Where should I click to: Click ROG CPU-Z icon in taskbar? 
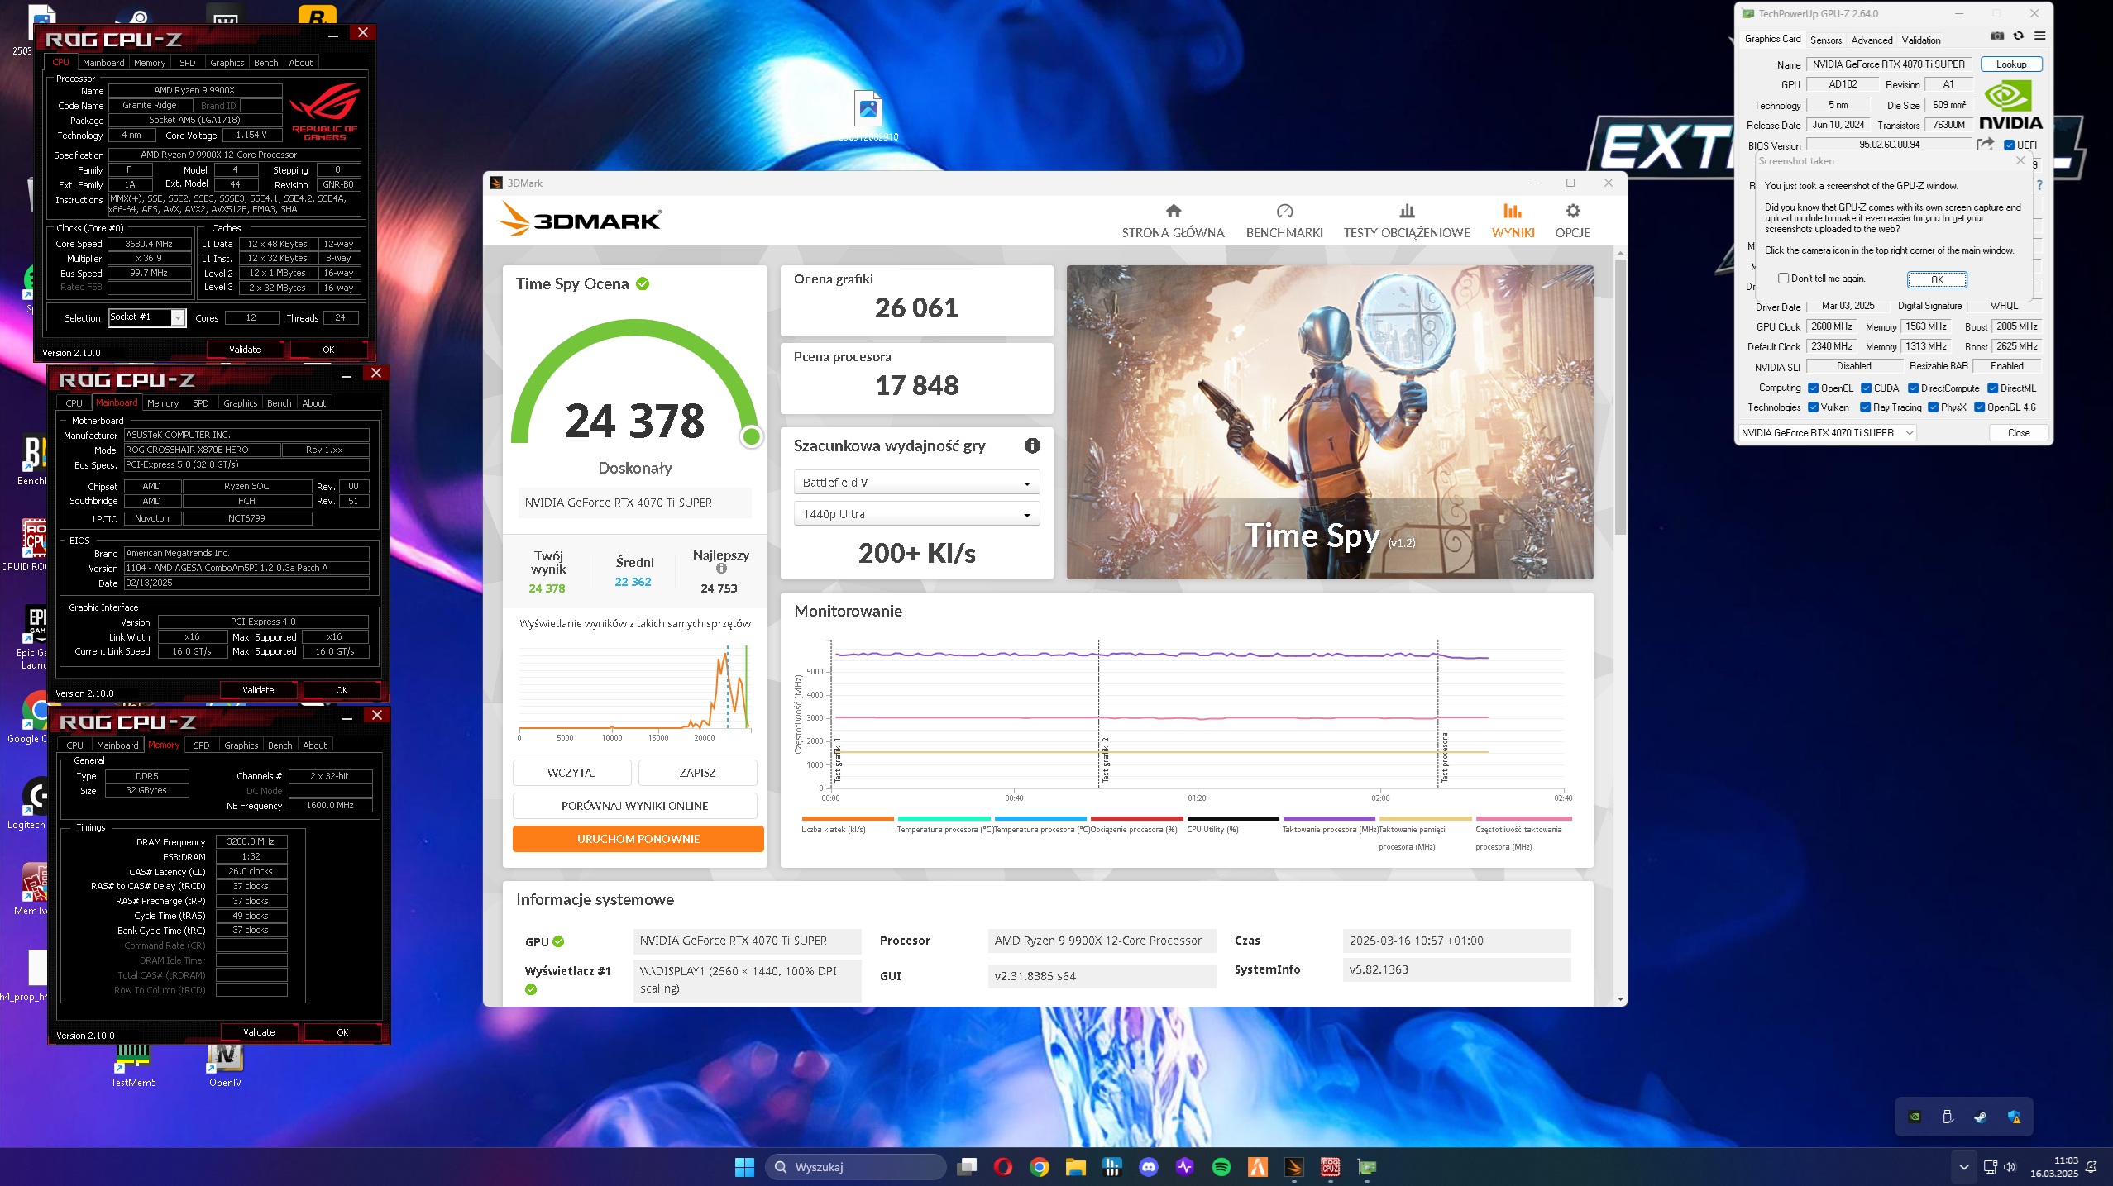[x=1330, y=1167]
